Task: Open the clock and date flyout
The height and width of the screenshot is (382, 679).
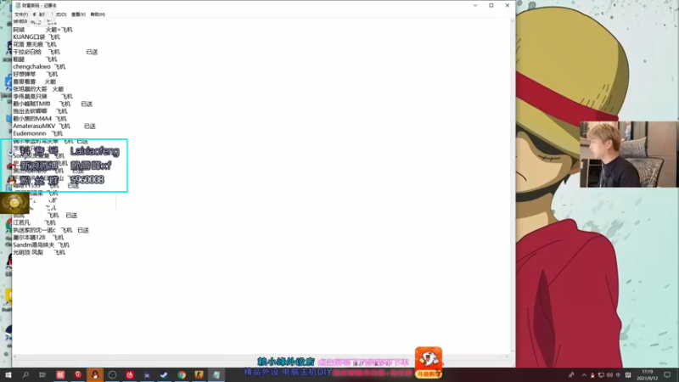Action: [648, 375]
